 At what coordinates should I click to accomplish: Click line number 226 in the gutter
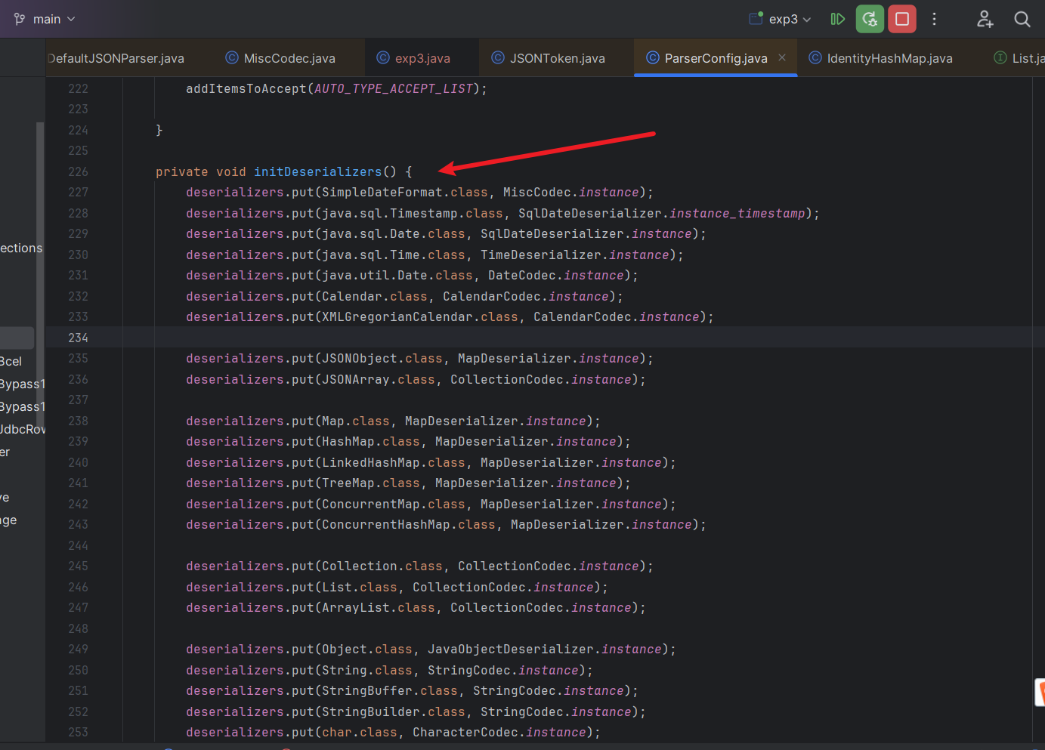click(x=78, y=172)
